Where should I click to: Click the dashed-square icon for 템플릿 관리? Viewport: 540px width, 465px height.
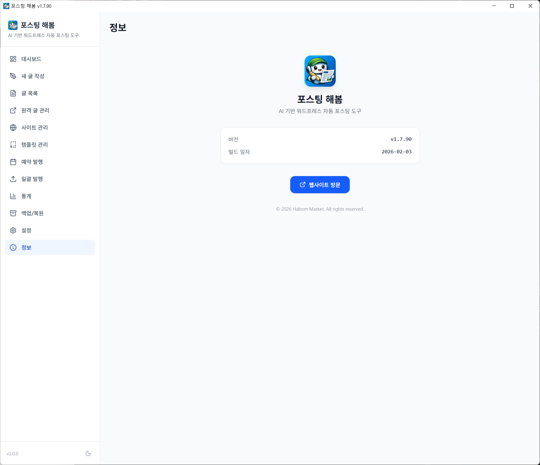(13, 145)
